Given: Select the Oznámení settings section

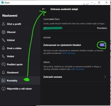Looking at the screenshot, I should 20,72.
